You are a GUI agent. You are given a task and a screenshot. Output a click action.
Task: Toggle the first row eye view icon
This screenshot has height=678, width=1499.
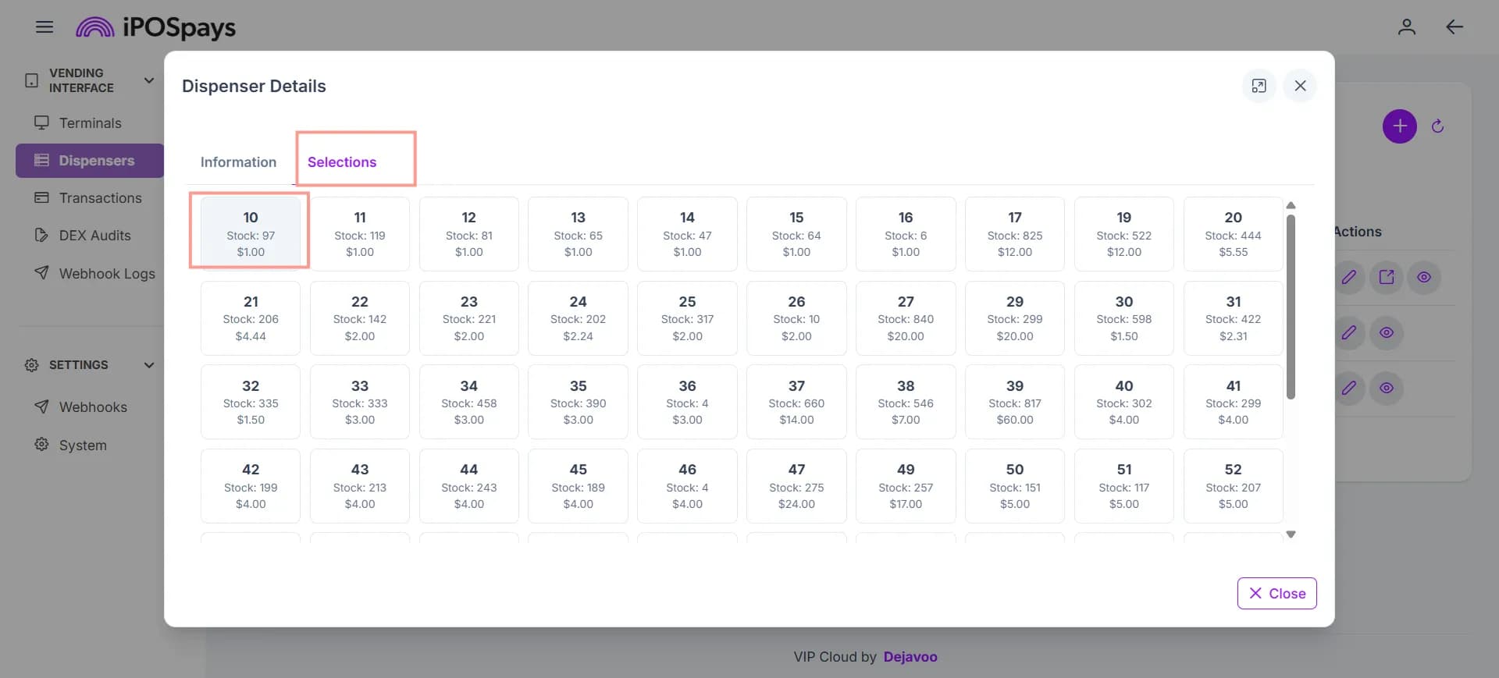[x=1424, y=277]
